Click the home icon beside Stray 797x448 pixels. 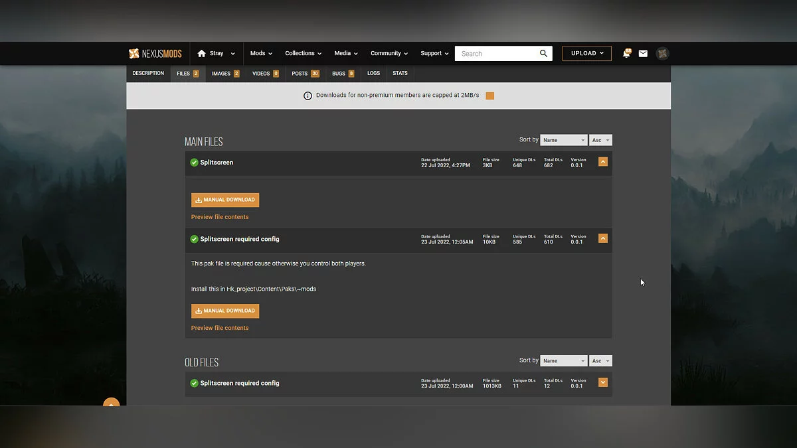coord(201,54)
